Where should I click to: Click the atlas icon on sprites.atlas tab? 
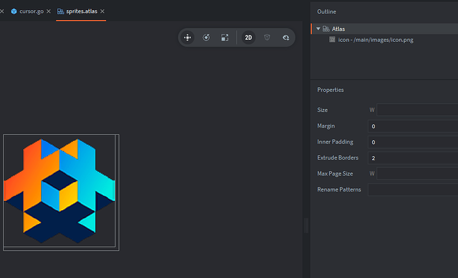60,11
